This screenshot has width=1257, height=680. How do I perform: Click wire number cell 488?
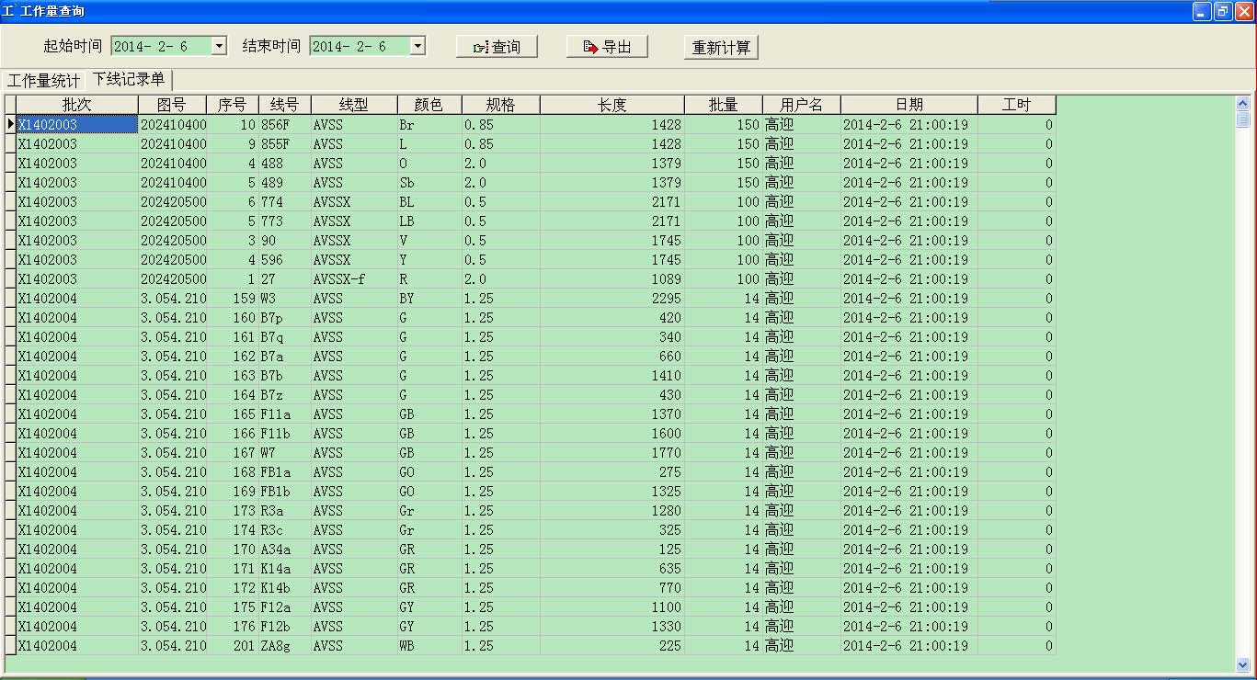pyautogui.click(x=285, y=163)
